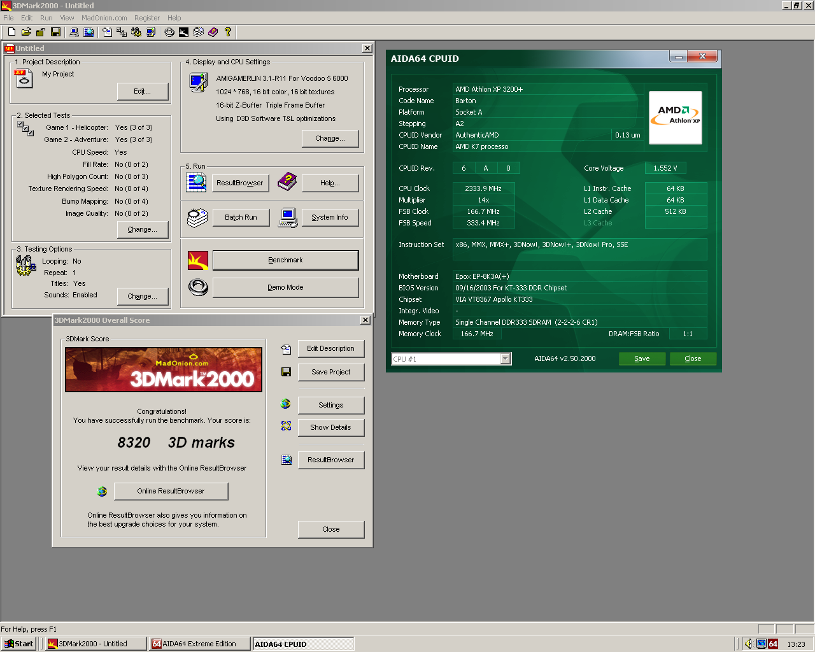Open the Run menu
The height and width of the screenshot is (652, 815).
pos(46,18)
